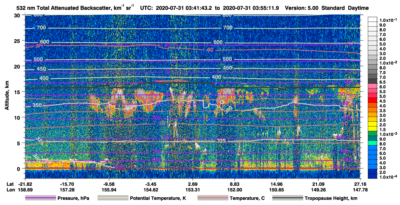
Task: Click the 'Temperature, C' legend label
Action: tap(247, 198)
